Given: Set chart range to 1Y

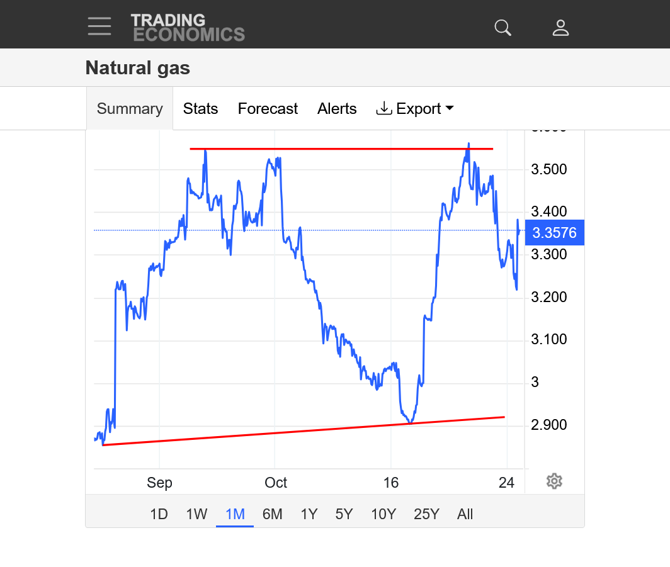Looking at the screenshot, I should (309, 514).
